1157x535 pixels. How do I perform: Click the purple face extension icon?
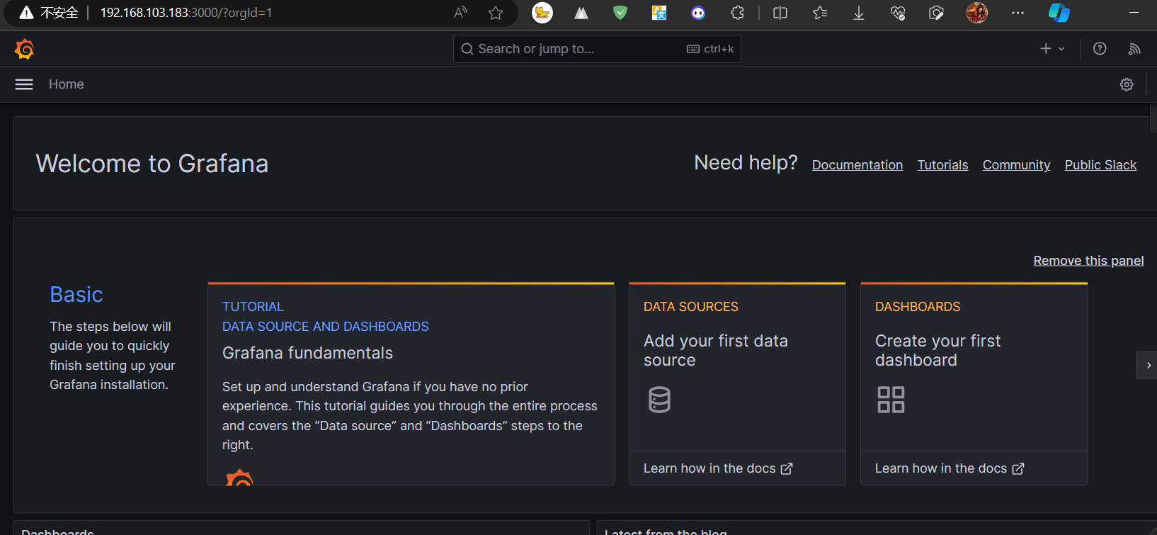[698, 13]
